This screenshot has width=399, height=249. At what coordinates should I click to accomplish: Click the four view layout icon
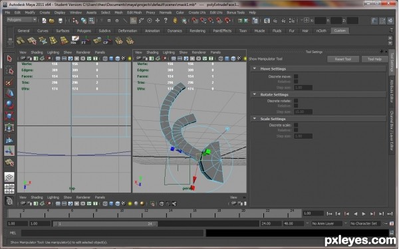click(9, 189)
